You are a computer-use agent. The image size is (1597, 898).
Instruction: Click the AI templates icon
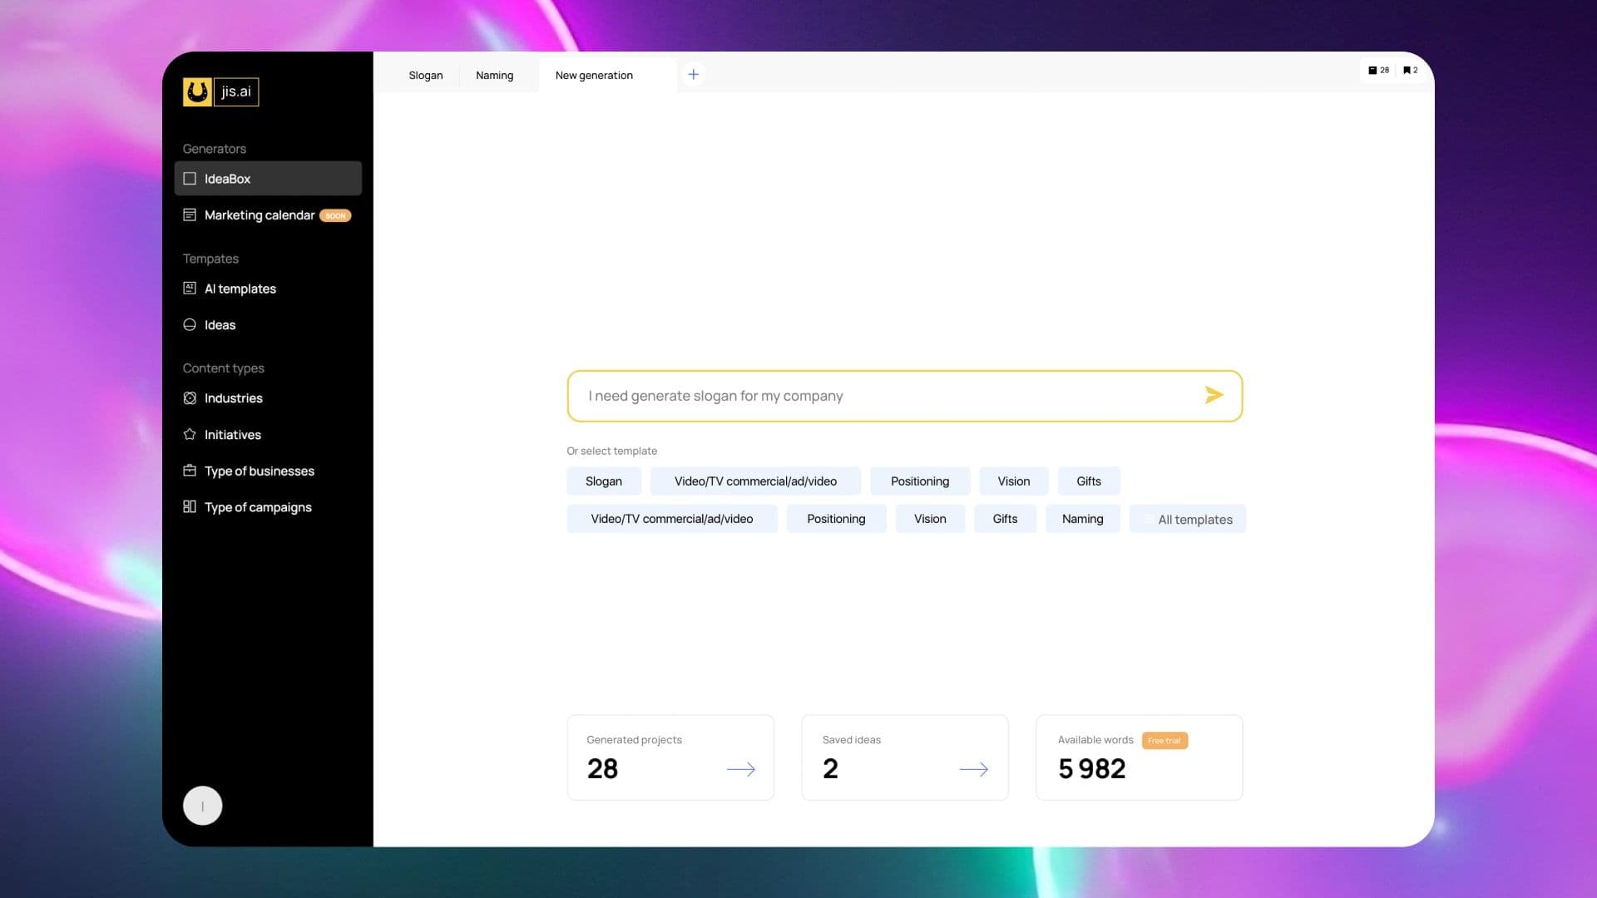189,289
